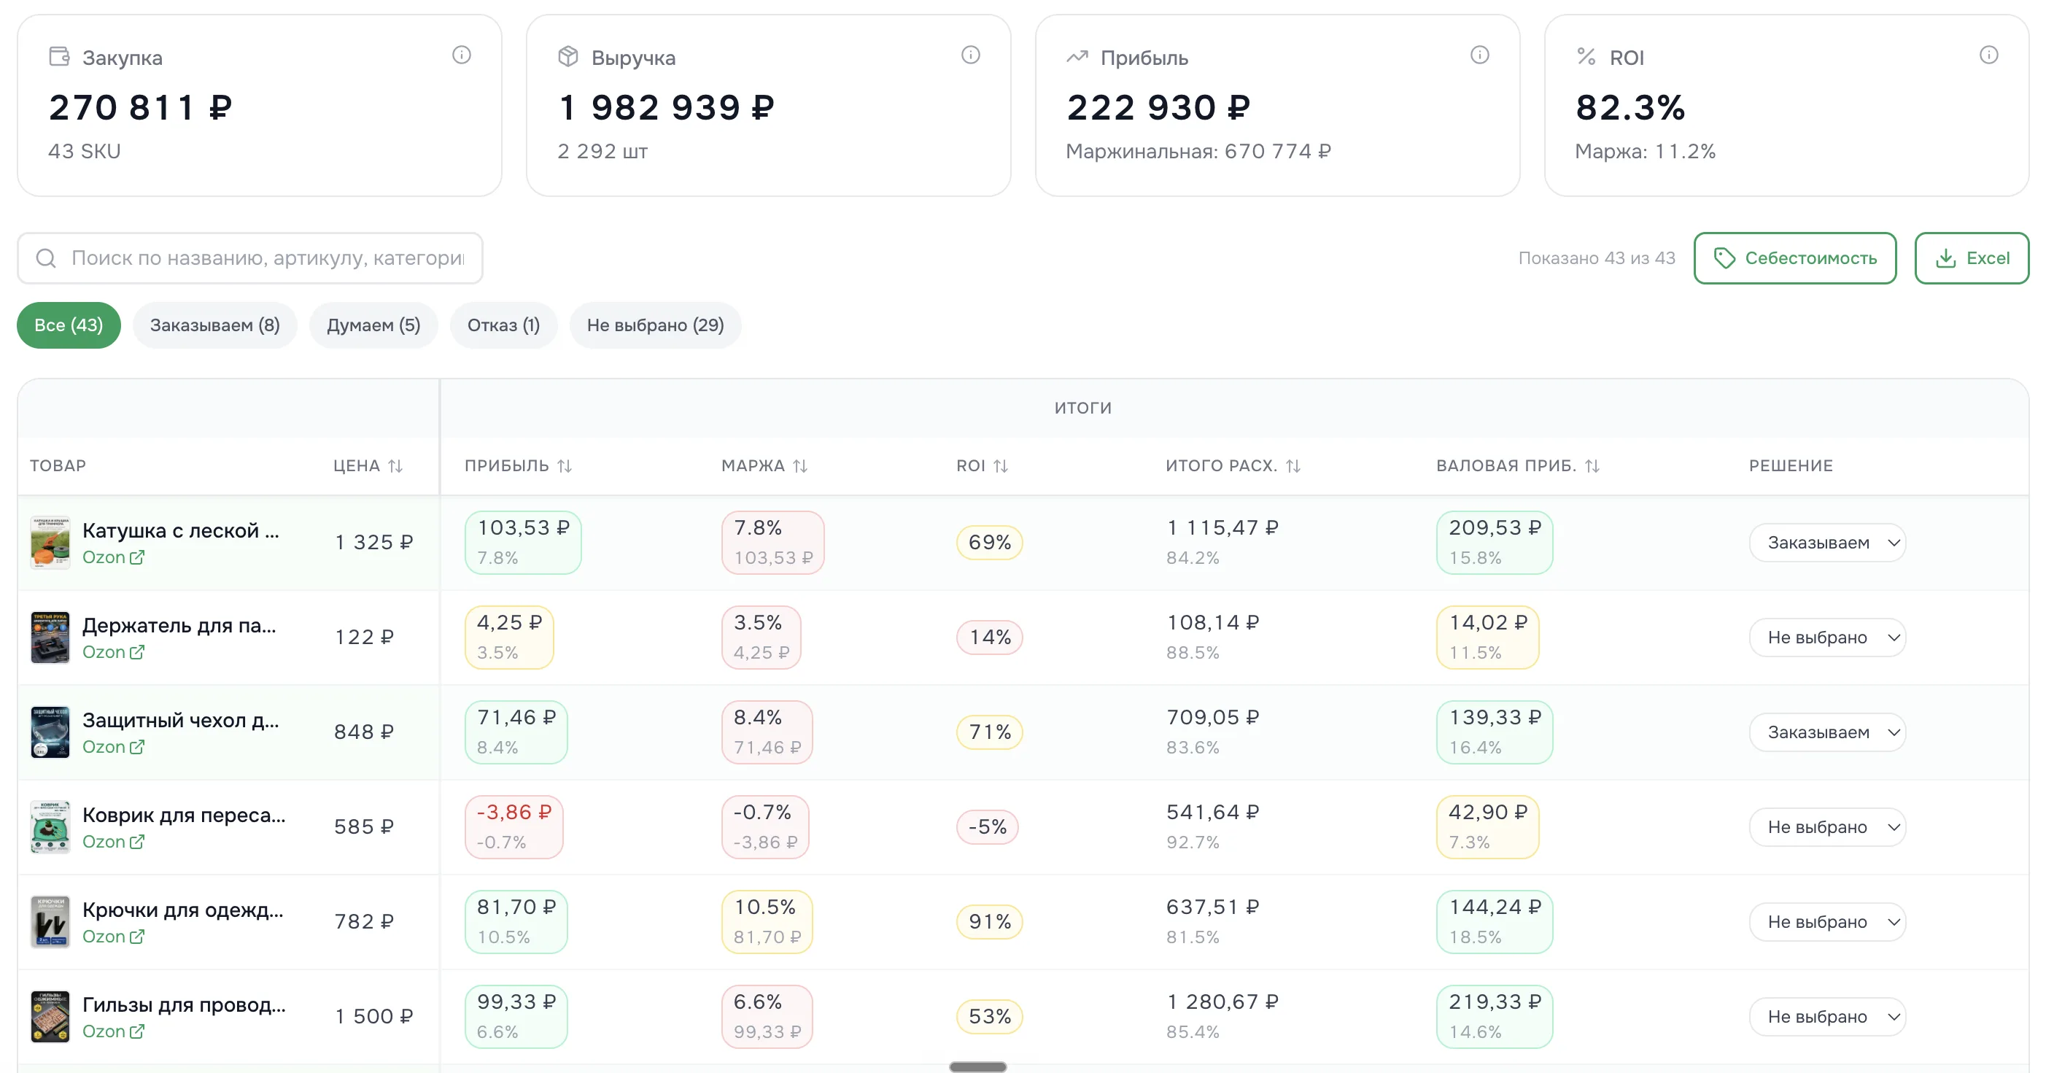
Task: Change decision for Гильзы для провод...
Action: [x=1828, y=1017]
